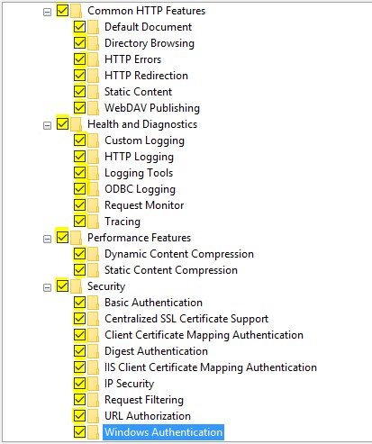This screenshot has width=372, height=444.
Task: Select the Static Content Compression item
Action: [171, 270]
